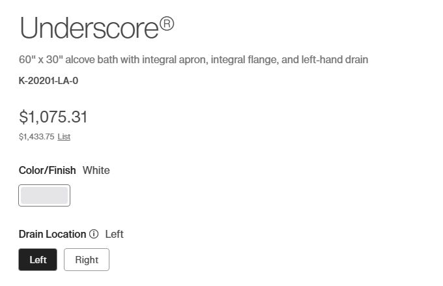The image size is (443, 286).
Task: Click the $1,075.31 sale price
Action: coord(53,117)
